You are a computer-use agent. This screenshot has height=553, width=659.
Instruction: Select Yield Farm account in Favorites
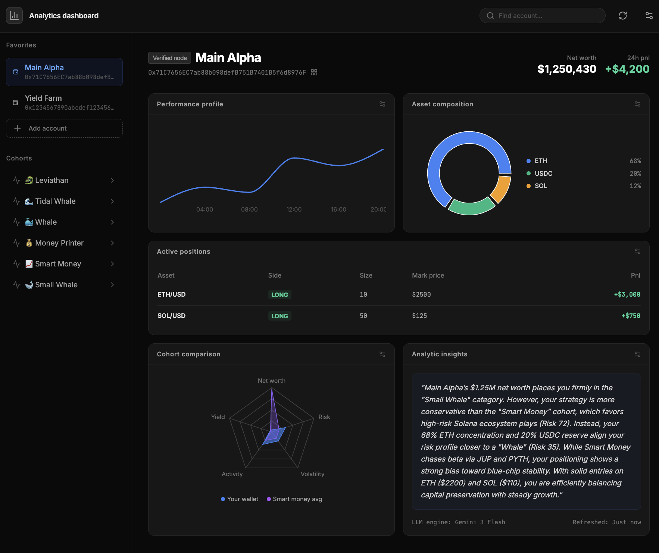[64, 103]
